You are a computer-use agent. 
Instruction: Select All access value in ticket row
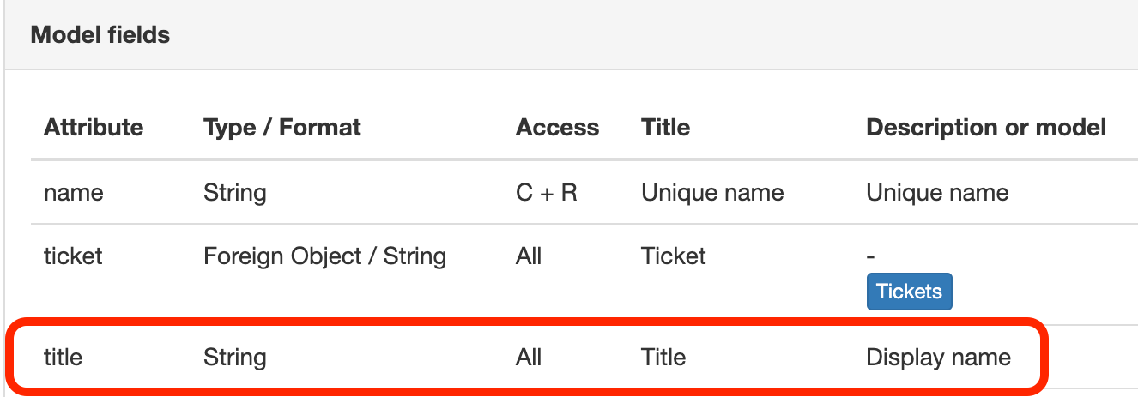click(529, 256)
